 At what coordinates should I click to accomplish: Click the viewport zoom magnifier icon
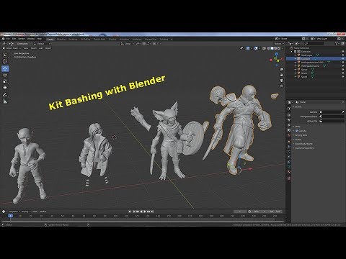coord(281,69)
